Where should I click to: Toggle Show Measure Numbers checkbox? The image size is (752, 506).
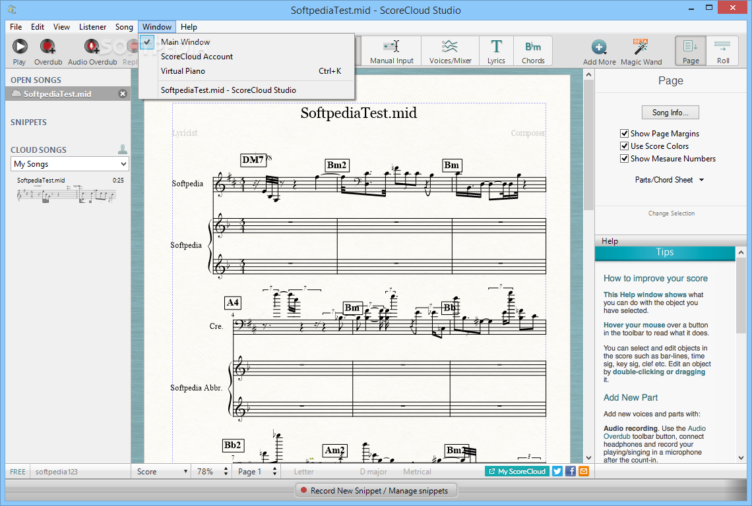[x=625, y=158]
